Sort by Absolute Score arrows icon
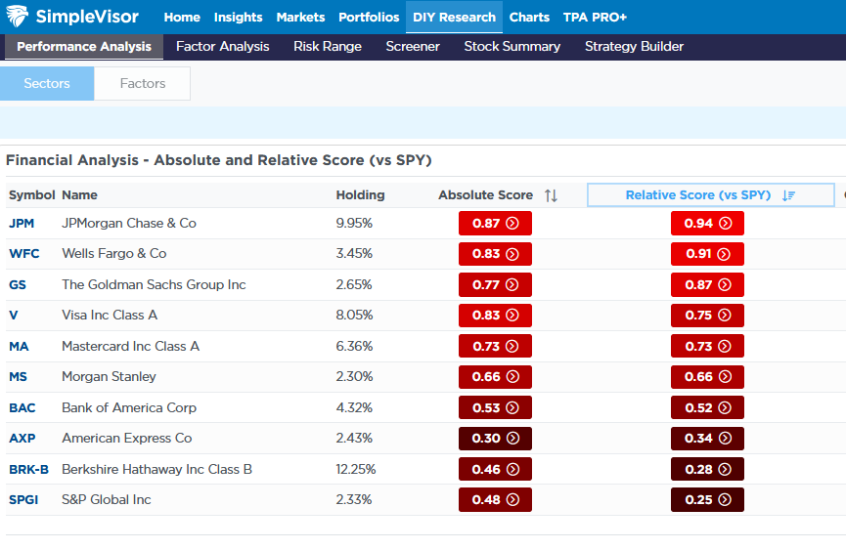The height and width of the screenshot is (550, 846). click(x=551, y=195)
